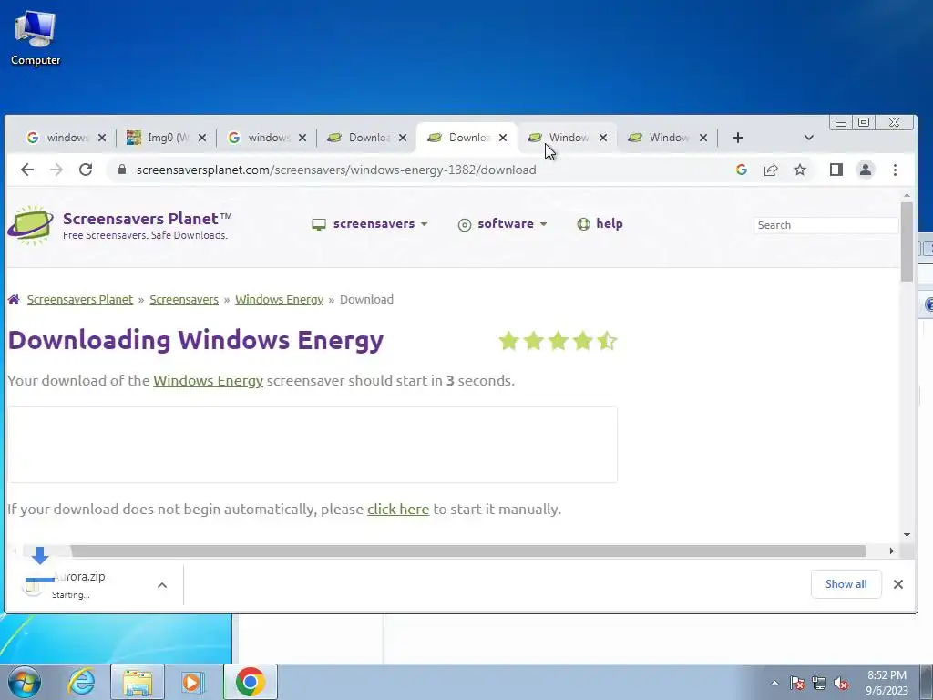The height and width of the screenshot is (700, 933).
Task: Close the Img0 tab
Action: [202, 138]
